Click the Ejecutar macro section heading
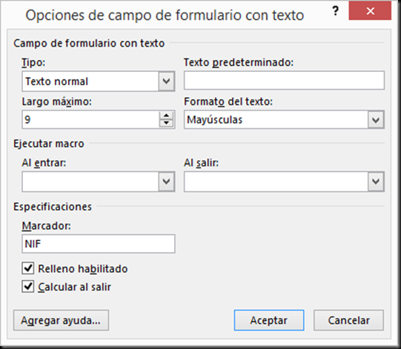This screenshot has height=349, width=401. (x=49, y=144)
